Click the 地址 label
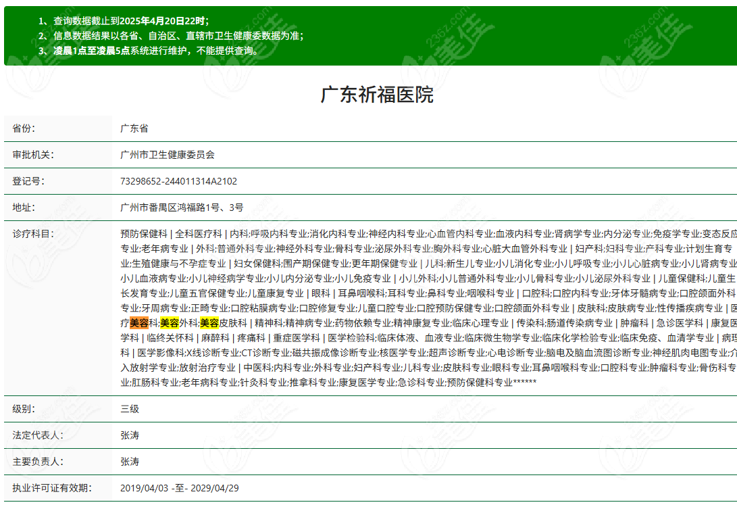Viewport: 737px width, 511px height. coord(24,208)
